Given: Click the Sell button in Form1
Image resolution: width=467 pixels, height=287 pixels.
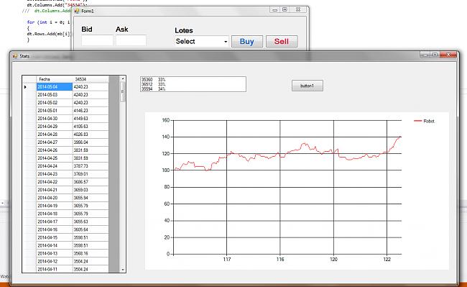Looking at the screenshot, I should coord(282,42).
